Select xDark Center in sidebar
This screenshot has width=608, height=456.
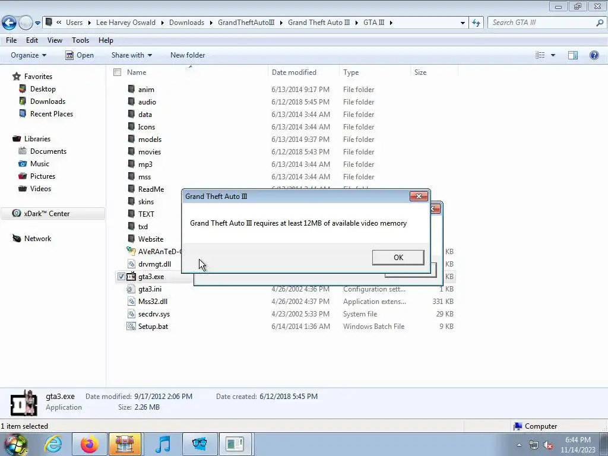click(x=46, y=214)
